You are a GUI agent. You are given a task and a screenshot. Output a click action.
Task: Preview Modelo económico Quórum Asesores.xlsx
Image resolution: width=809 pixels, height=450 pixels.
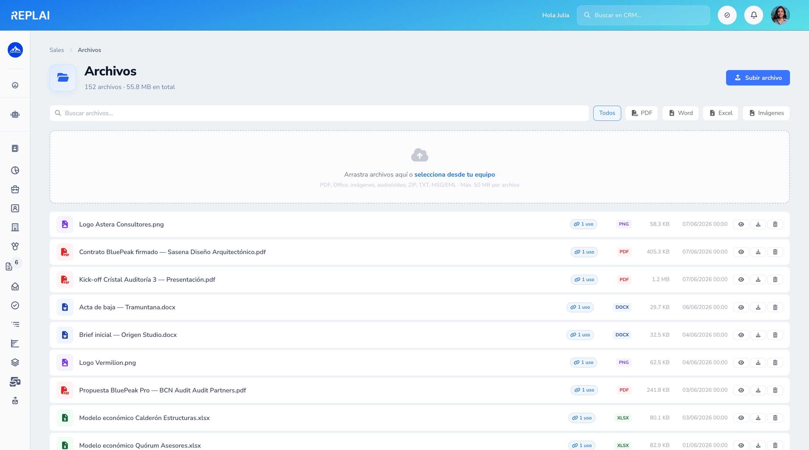pyautogui.click(x=741, y=445)
